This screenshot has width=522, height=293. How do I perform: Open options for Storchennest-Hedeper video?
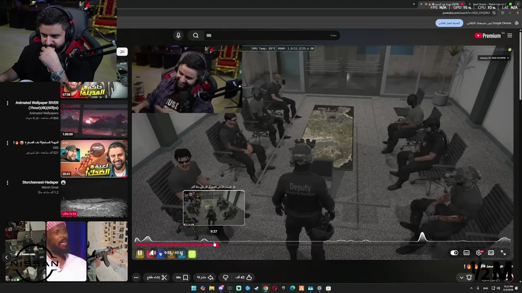[x=7, y=183]
